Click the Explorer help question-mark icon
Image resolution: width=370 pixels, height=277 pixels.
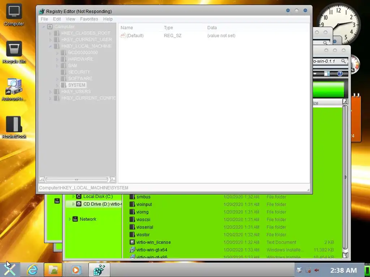click(x=340, y=74)
